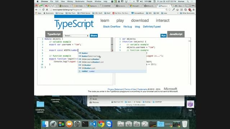This screenshot has width=230, height=129.
Task: Open the learn navigation link
Action: (105, 20)
